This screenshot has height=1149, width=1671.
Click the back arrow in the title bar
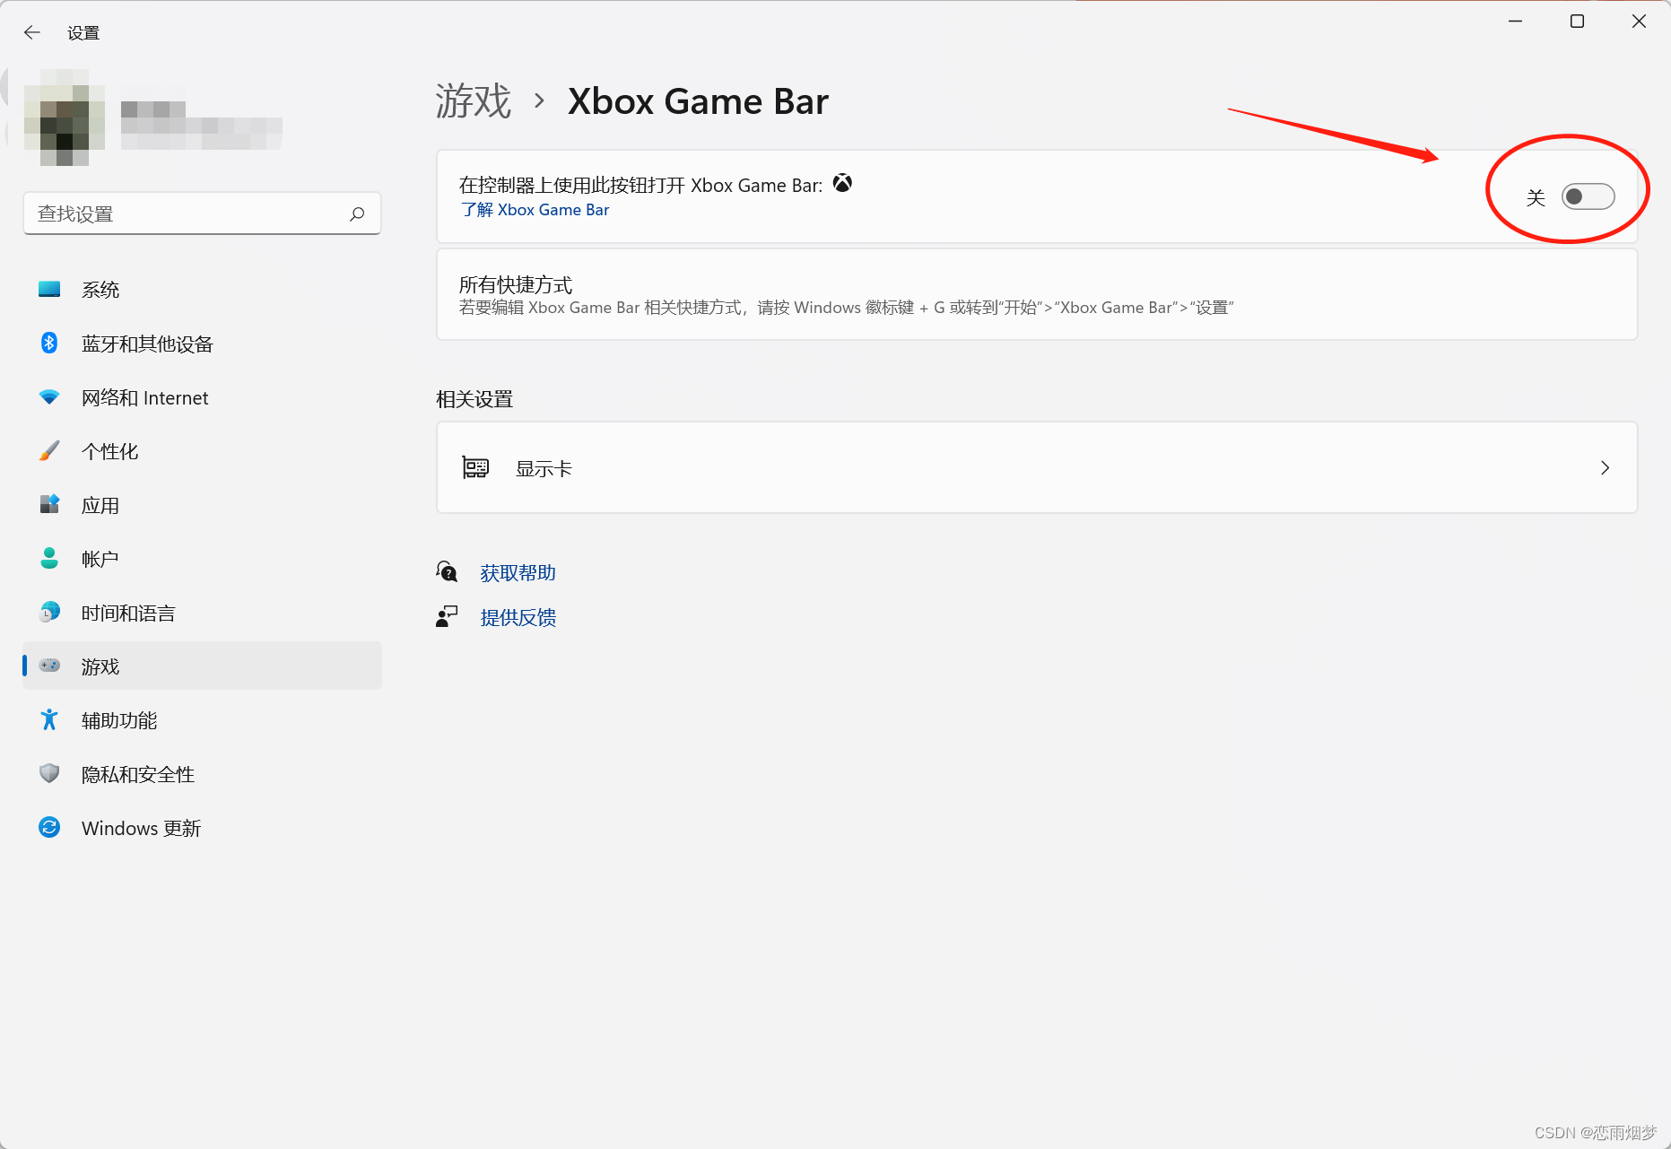point(32,32)
